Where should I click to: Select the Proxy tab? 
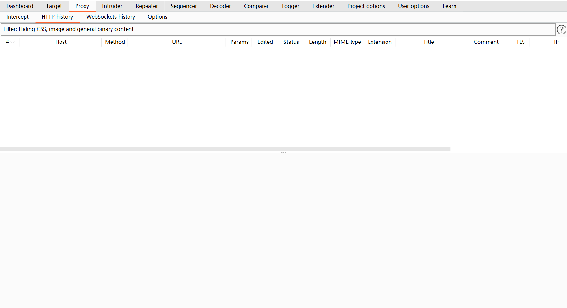pyautogui.click(x=82, y=6)
